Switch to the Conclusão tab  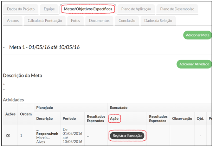click(x=127, y=21)
